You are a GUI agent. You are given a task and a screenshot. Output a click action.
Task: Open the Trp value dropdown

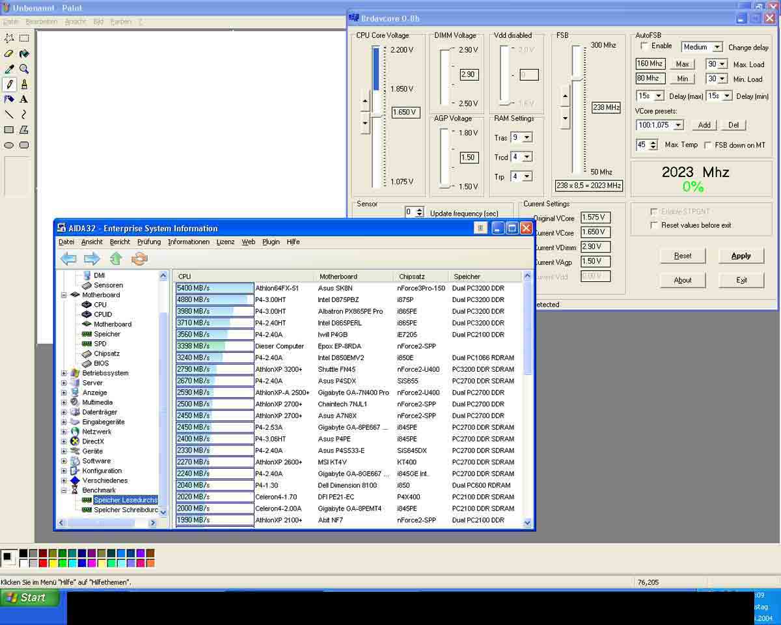[527, 176]
